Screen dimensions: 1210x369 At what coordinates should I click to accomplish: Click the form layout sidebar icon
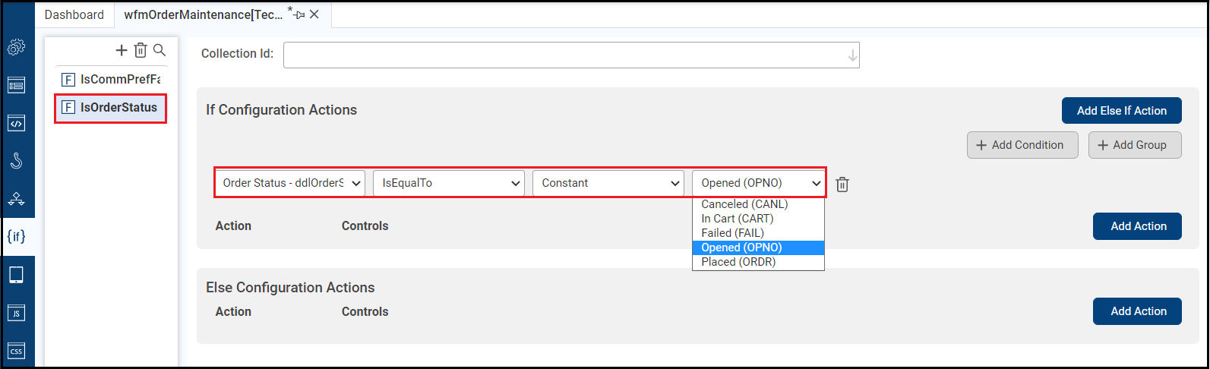pos(16,85)
